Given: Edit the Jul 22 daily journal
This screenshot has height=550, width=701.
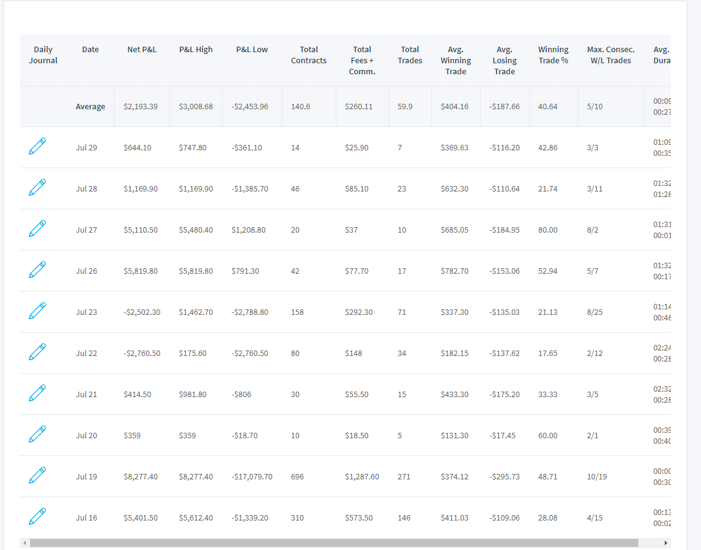Looking at the screenshot, I should [37, 352].
